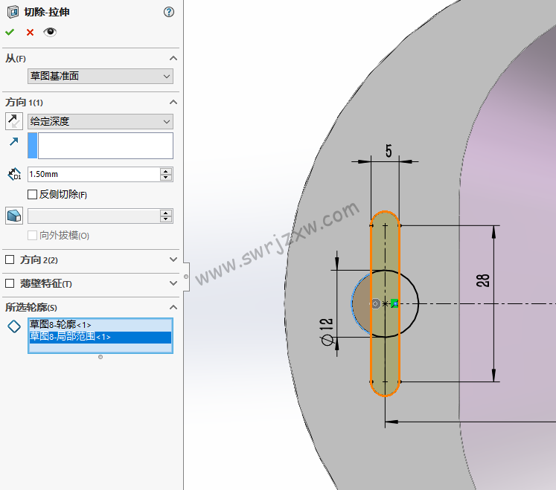Increase draft angle with up arrow
The image size is (556, 490).
coord(166,213)
